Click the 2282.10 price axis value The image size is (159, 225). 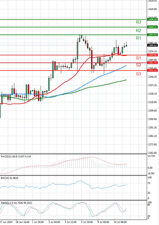pyautogui.click(x=152, y=136)
